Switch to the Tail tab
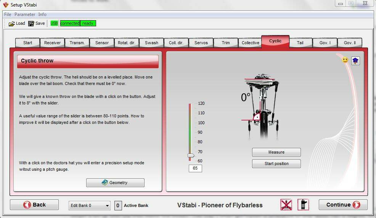The width and height of the screenshot is (376, 218). [300, 43]
